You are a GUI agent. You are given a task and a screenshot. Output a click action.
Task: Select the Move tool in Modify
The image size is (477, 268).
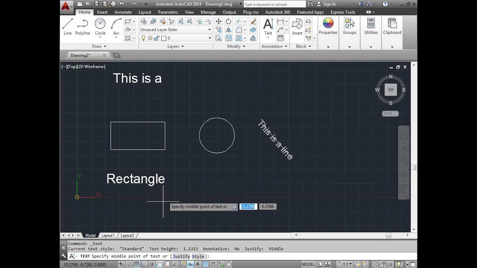pos(219,22)
